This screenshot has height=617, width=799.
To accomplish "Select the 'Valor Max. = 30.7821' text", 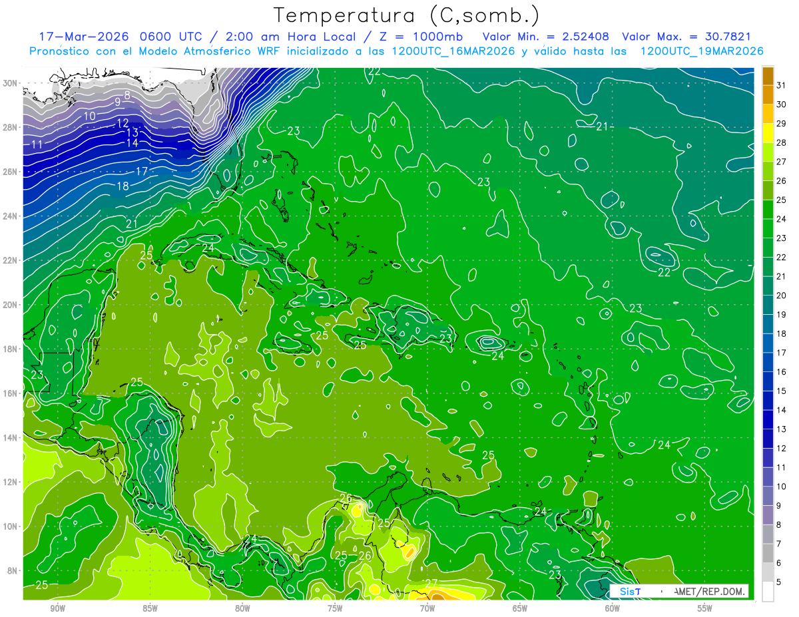I will [686, 37].
